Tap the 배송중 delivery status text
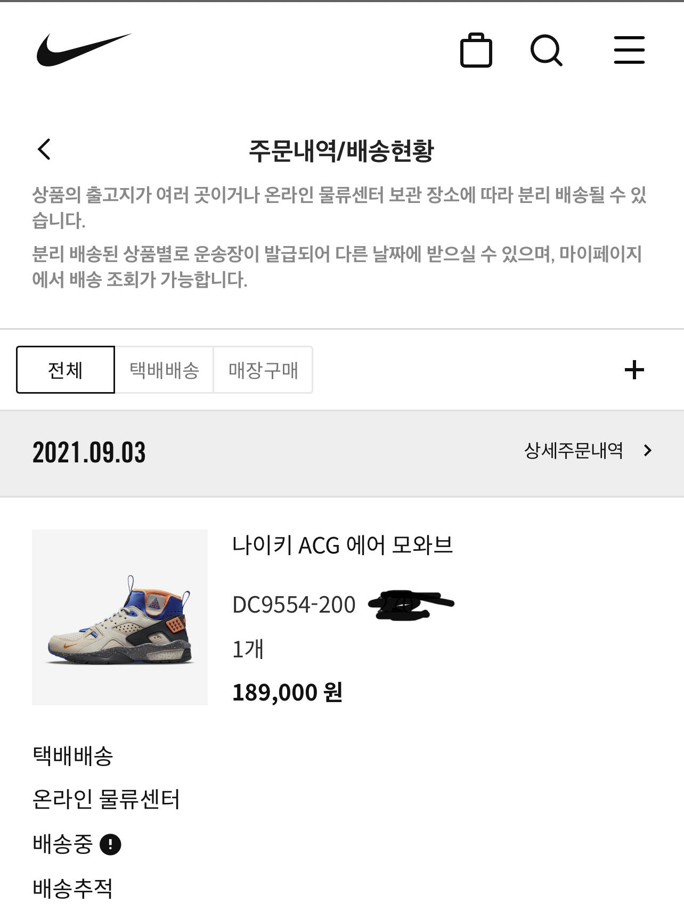The width and height of the screenshot is (684, 912). click(x=63, y=844)
